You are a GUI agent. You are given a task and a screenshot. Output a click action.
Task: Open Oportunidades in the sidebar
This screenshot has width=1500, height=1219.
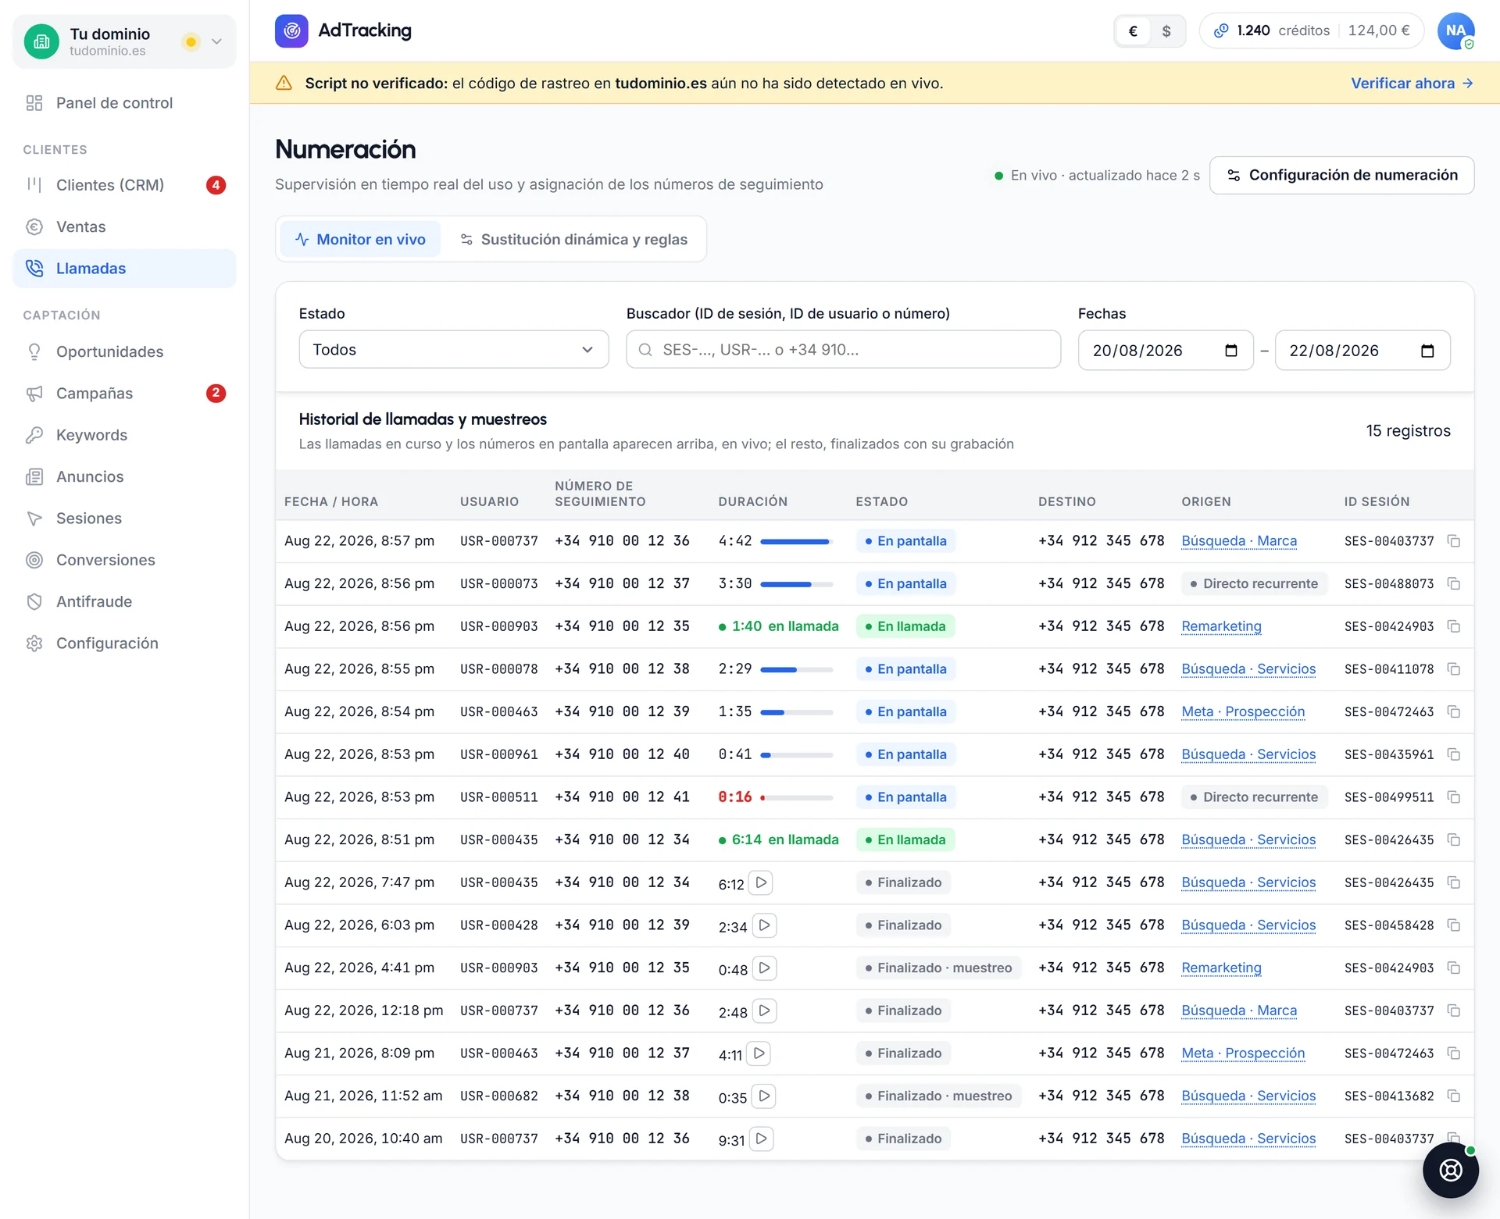point(124,351)
